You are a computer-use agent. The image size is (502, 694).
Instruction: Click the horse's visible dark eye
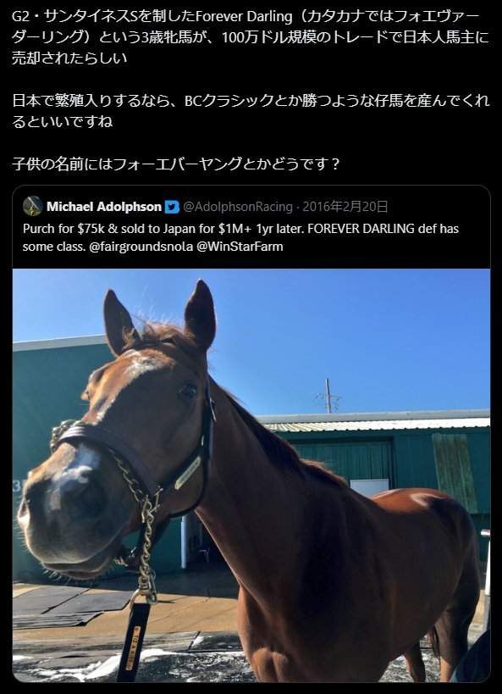click(188, 391)
